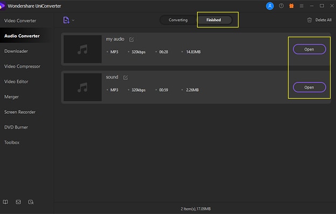336x214 pixels.
Task: Open the 'my audio' converted file
Action: coord(309,49)
